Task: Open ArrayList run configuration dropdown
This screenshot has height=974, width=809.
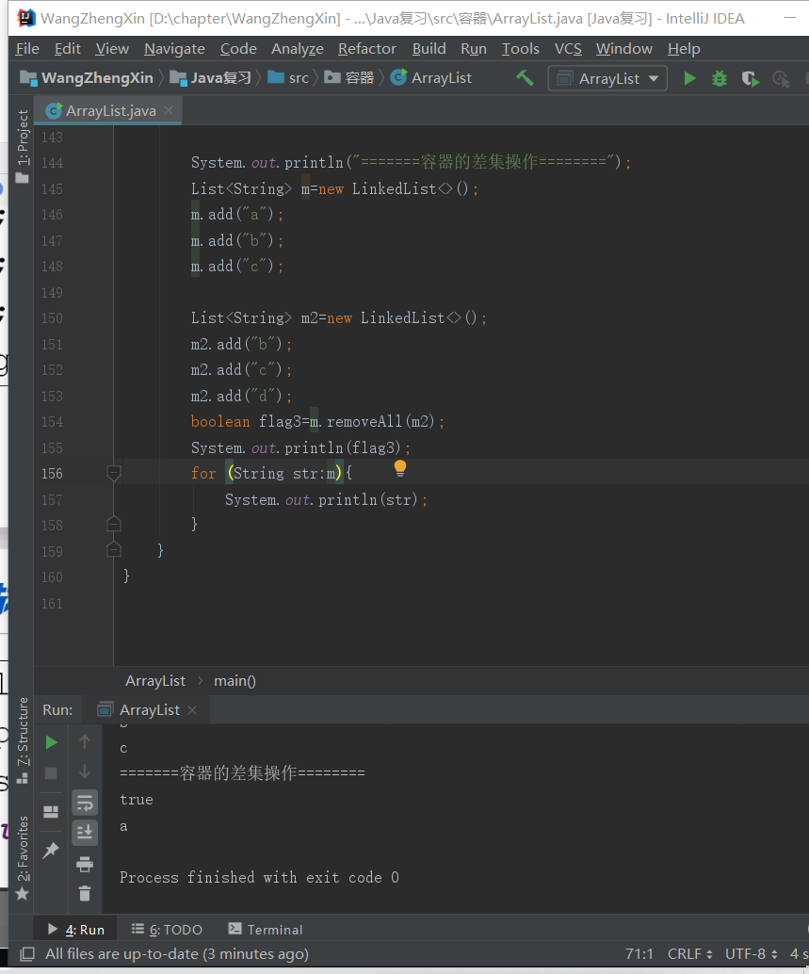Action: (x=607, y=78)
